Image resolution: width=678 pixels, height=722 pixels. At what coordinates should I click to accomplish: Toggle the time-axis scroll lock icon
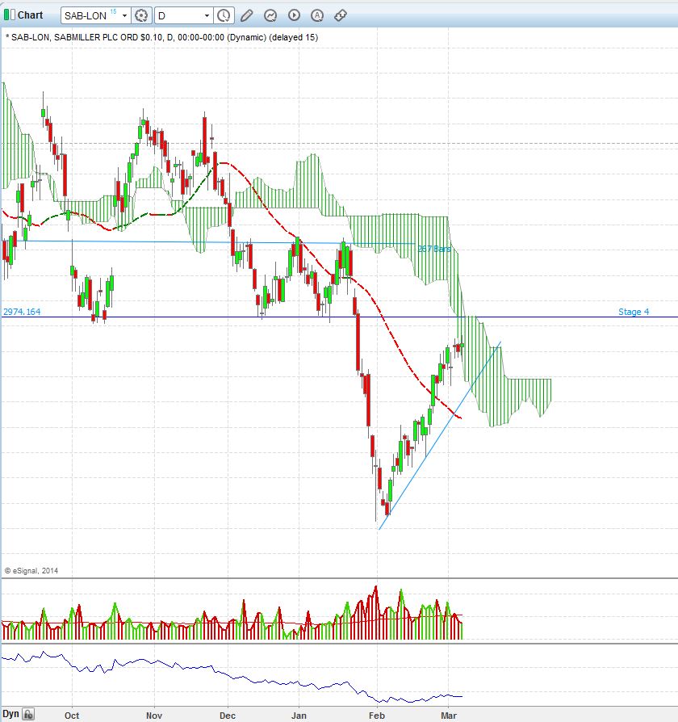click(x=28, y=715)
